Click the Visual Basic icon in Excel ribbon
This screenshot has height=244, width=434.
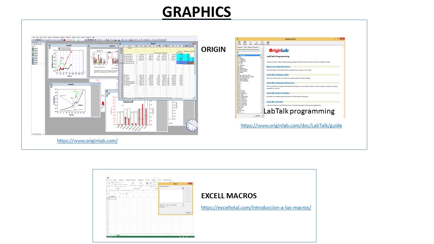[x=108, y=184]
